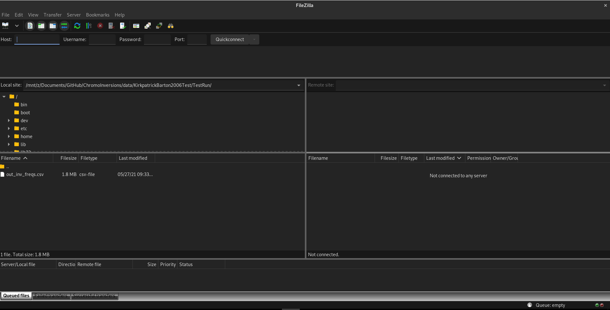Click the Quickconnect button

pos(230,39)
